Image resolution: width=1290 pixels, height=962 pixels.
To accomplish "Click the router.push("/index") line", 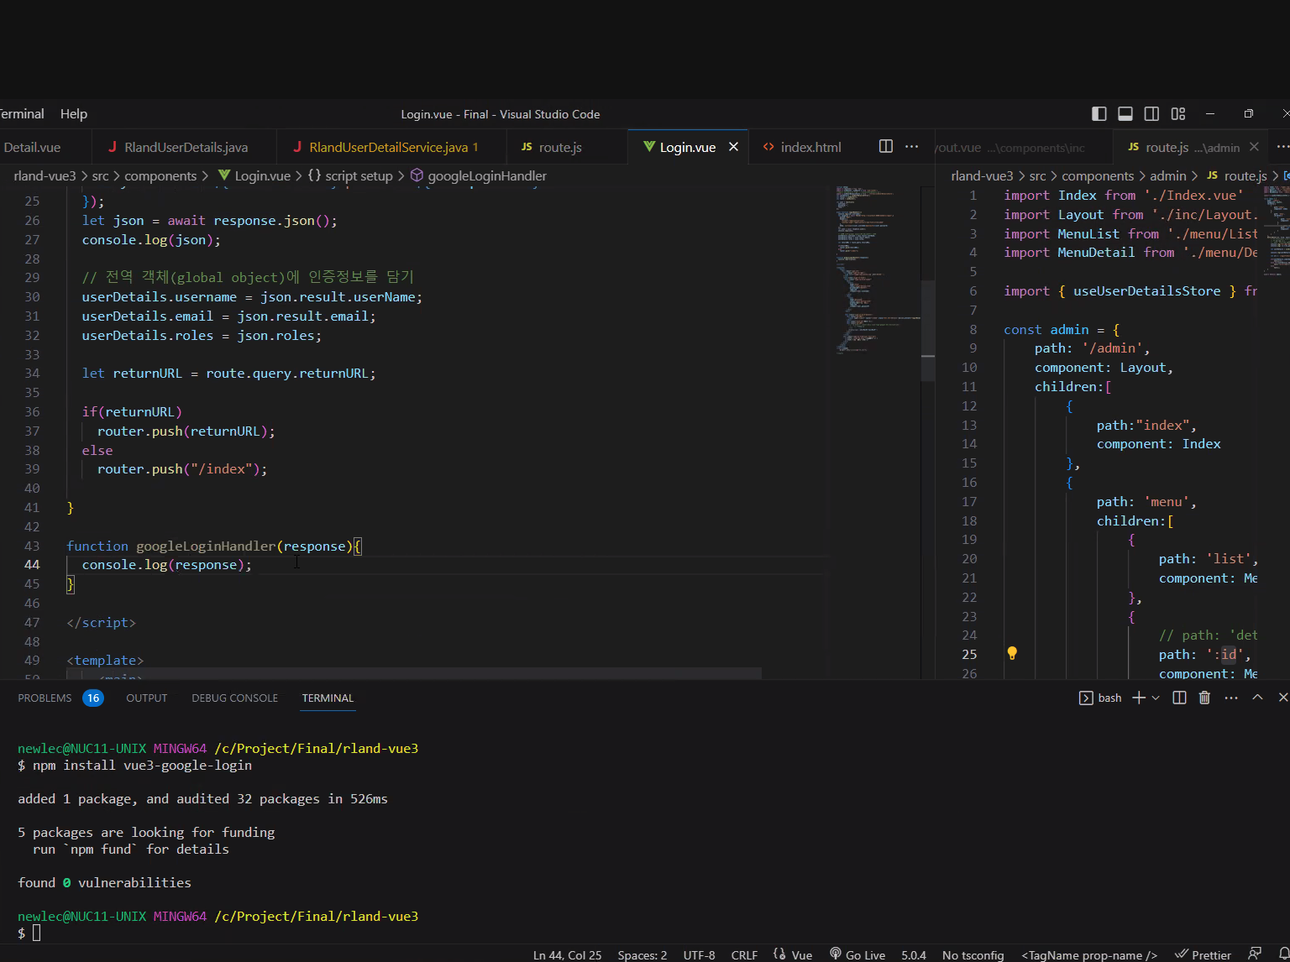I will click(x=182, y=469).
